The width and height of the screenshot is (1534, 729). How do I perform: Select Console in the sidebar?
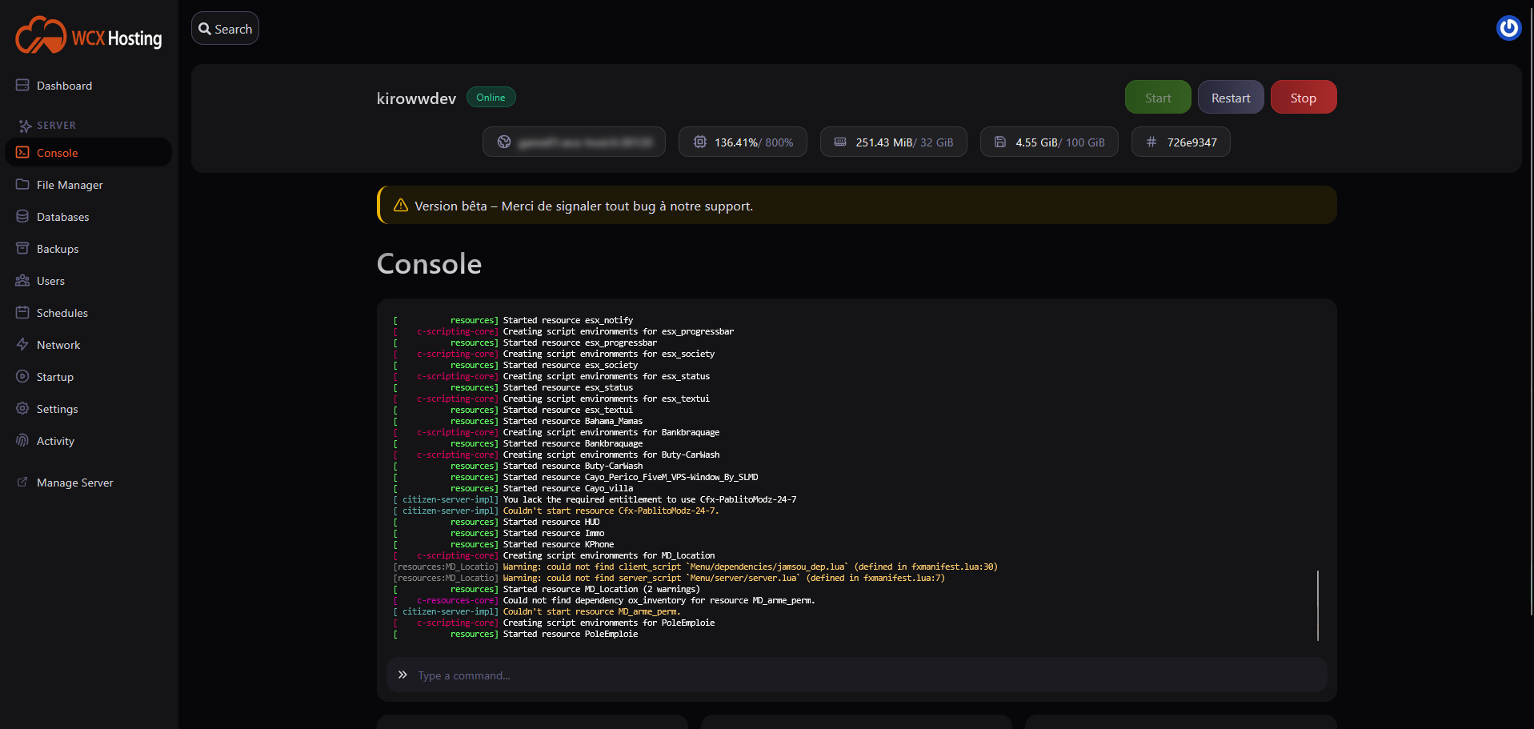point(88,152)
